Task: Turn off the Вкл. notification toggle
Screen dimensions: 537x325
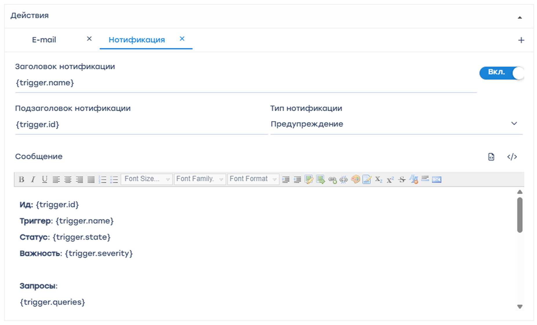Action: [501, 73]
